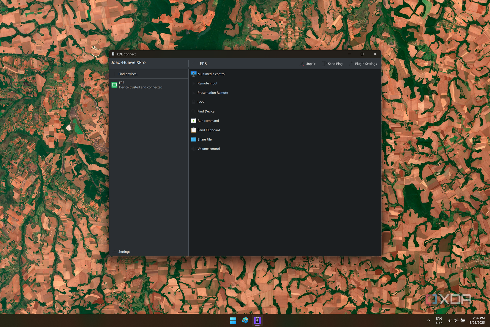The height and width of the screenshot is (327, 490).
Task: Ring phone with Find Device
Action: (x=284, y=111)
